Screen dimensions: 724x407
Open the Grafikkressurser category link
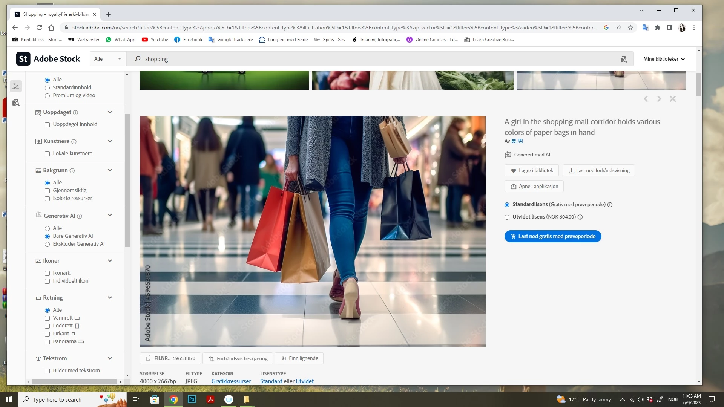[231, 381]
